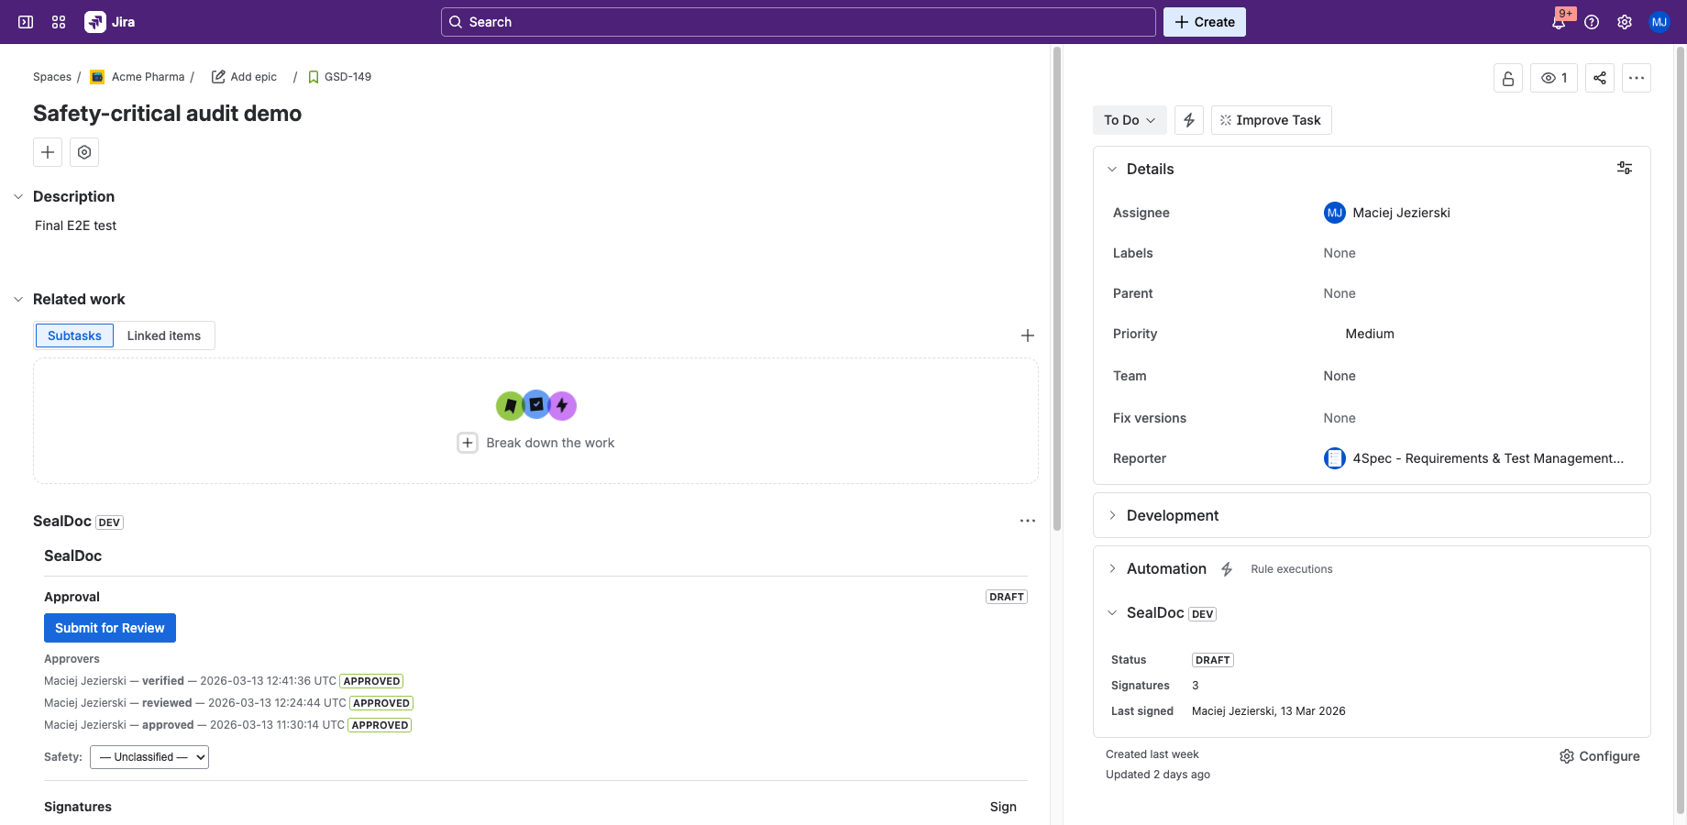1687x825 pixels.
Task: Open the more actions ellipsis on SealDoc section
Action: [x=1027, y=520]
